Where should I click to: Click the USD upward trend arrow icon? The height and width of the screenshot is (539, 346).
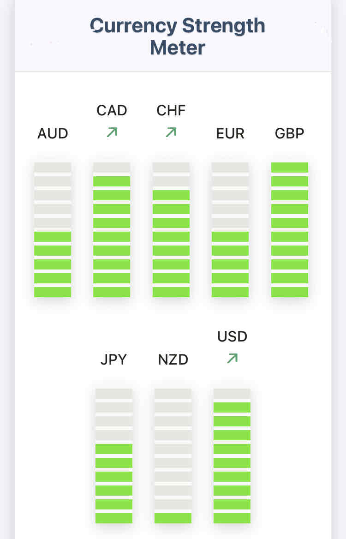coord(232,358)
